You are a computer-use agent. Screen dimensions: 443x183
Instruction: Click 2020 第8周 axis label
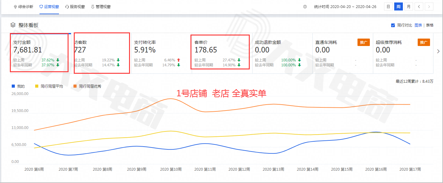(102, 169)
